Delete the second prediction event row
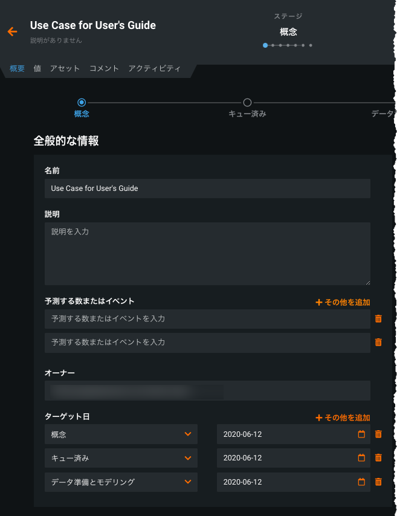The width and height of the screenshot is (397, 516). coord(378,342)
